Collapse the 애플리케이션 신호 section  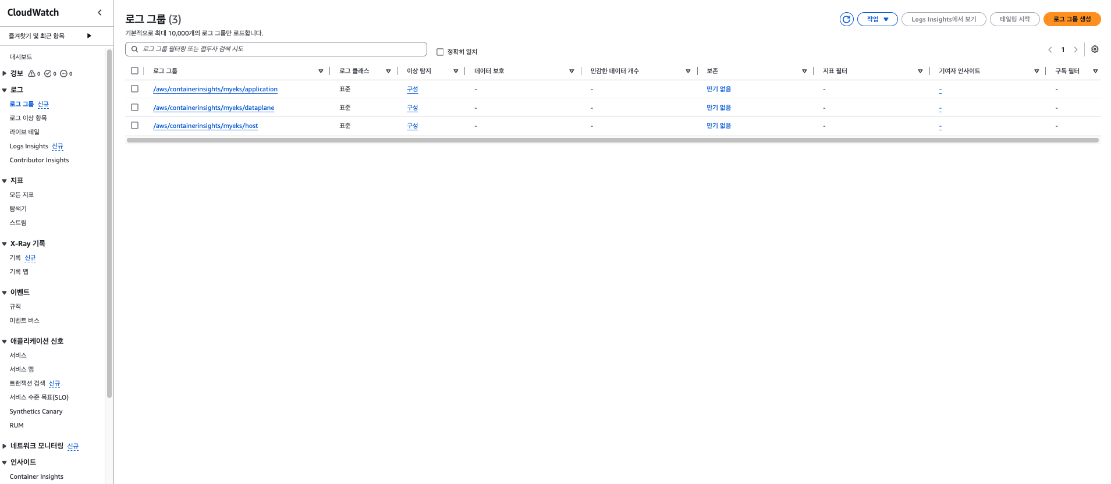pyautogui.click(x=5, y=341)
